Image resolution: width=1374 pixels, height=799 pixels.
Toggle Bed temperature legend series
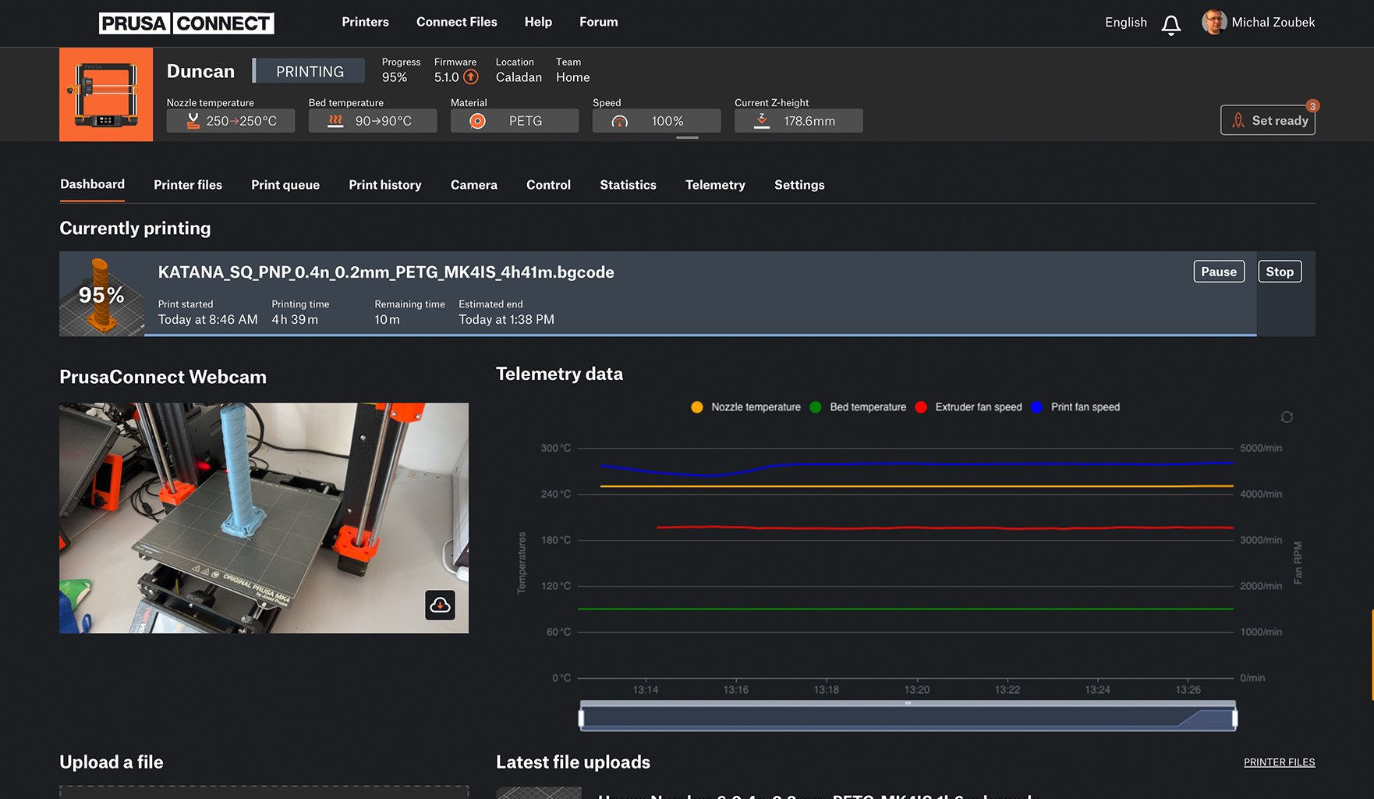(x=858, y=407)
